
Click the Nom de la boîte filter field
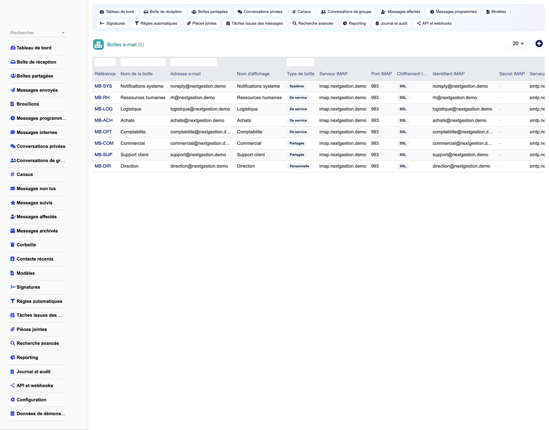tap(143, 62)
